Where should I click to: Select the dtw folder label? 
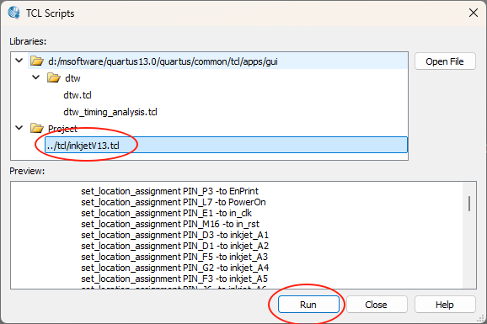point(72,78)
